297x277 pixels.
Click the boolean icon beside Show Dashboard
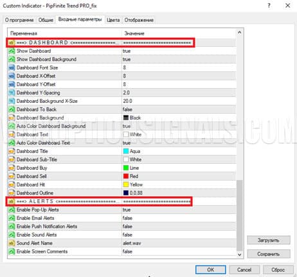tap(12, 51)
